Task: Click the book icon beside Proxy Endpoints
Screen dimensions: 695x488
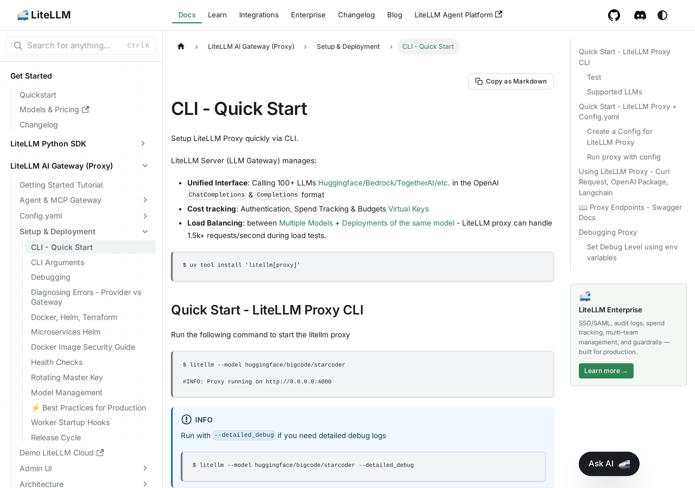Action: coord(583,207)
